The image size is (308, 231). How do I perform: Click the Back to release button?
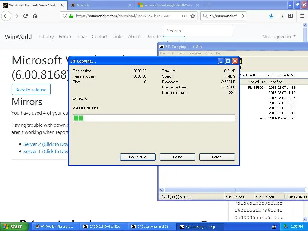31,90
